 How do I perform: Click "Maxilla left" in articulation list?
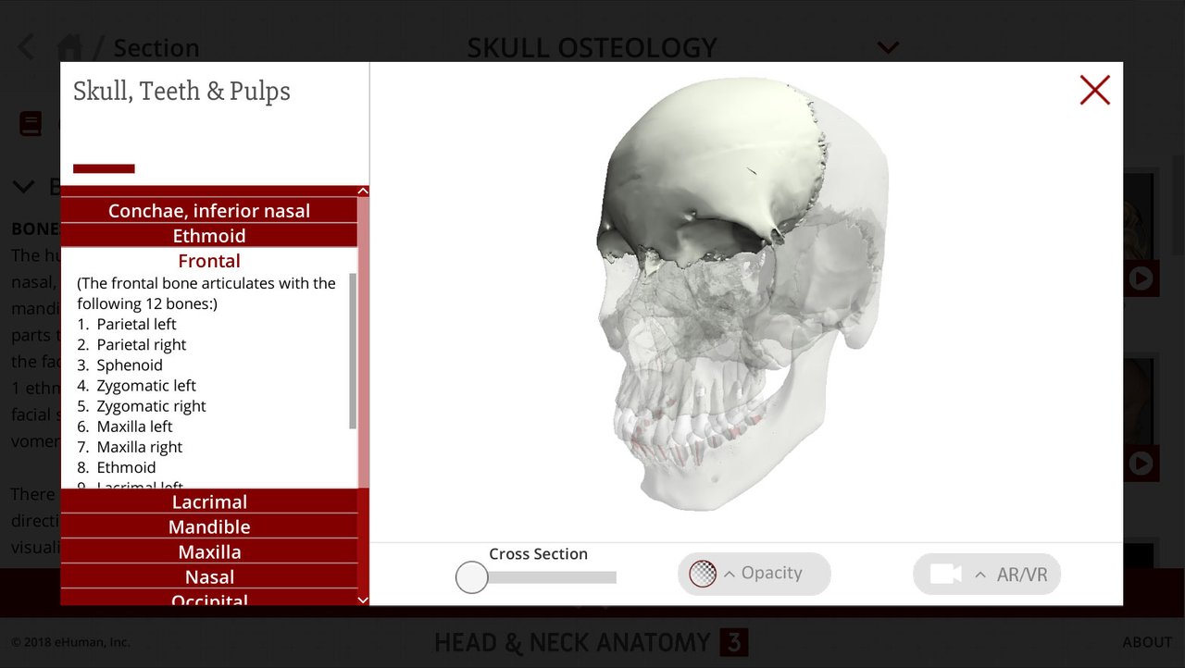(134, 426)
